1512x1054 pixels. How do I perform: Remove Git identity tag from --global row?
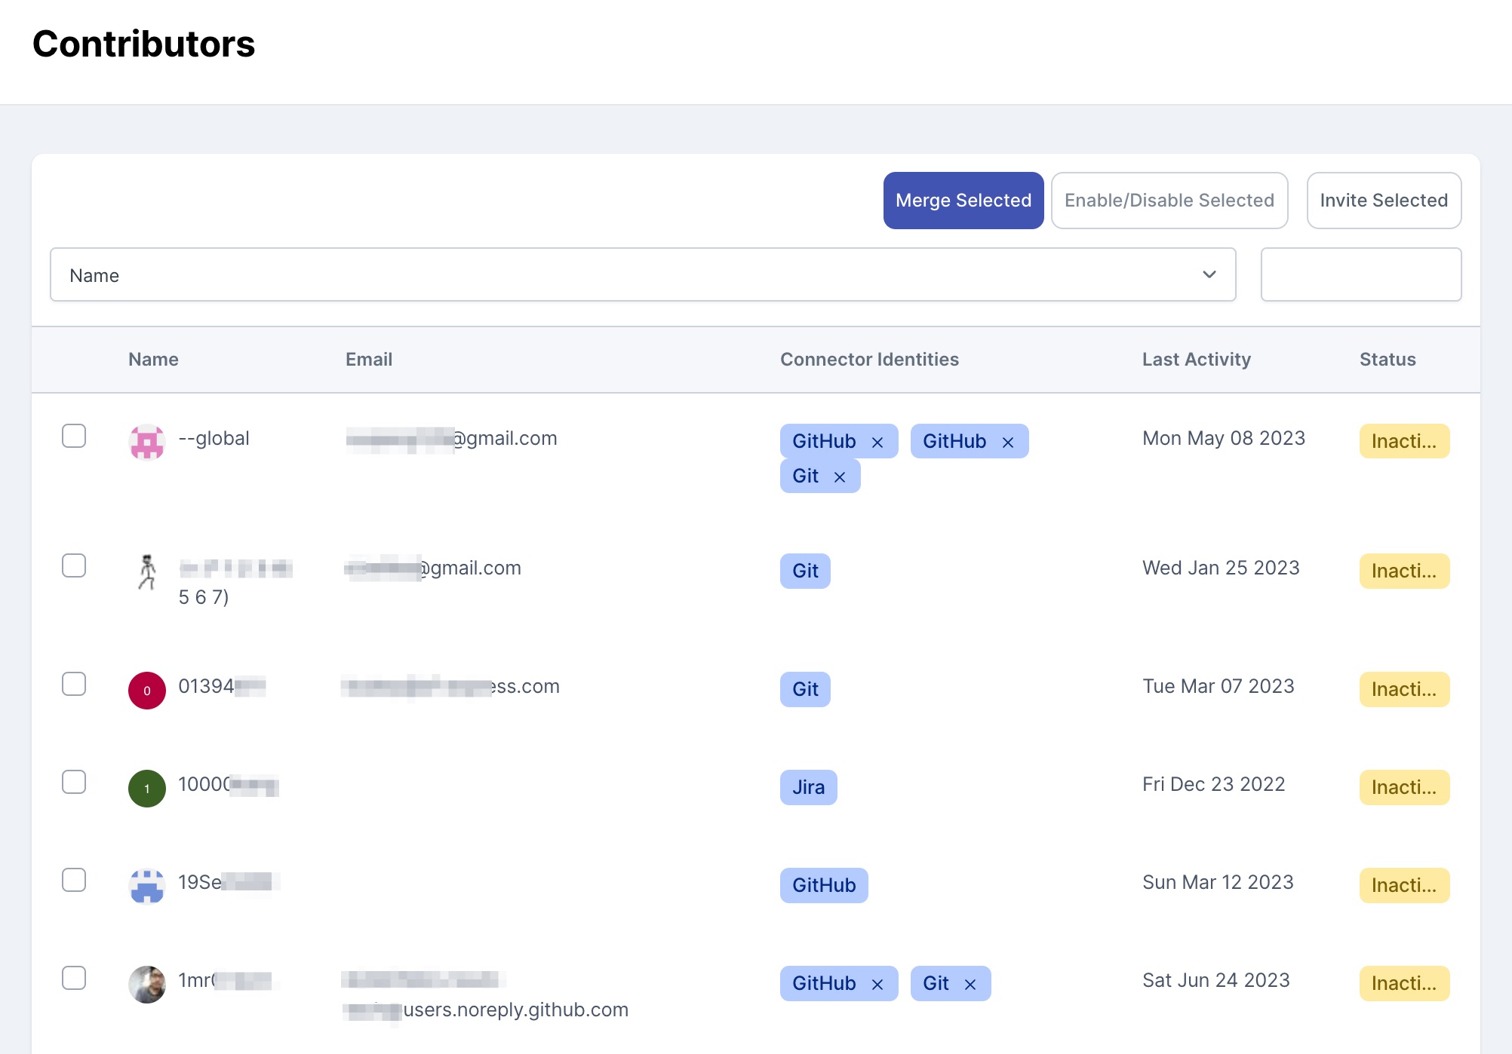click(x=840, y=477)
